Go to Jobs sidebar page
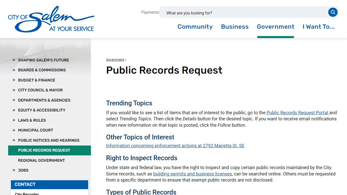 (x=23, y=170)
